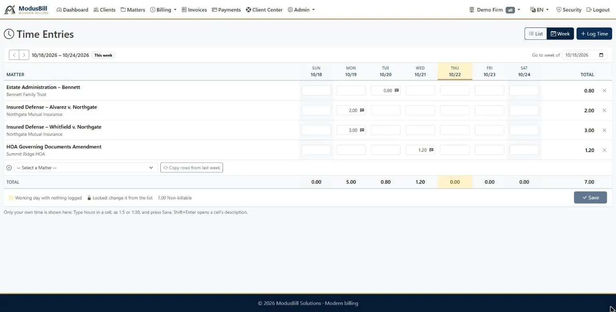Save the timesheet

[x=590, y=197]
